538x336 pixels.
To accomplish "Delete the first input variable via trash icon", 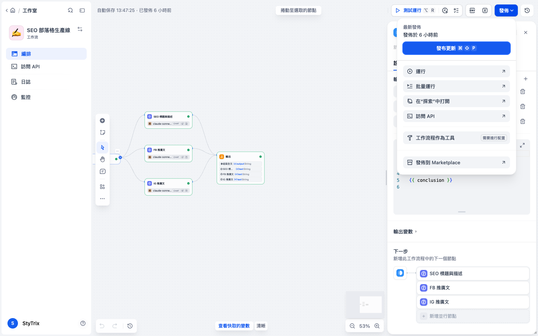I will 523,91.
